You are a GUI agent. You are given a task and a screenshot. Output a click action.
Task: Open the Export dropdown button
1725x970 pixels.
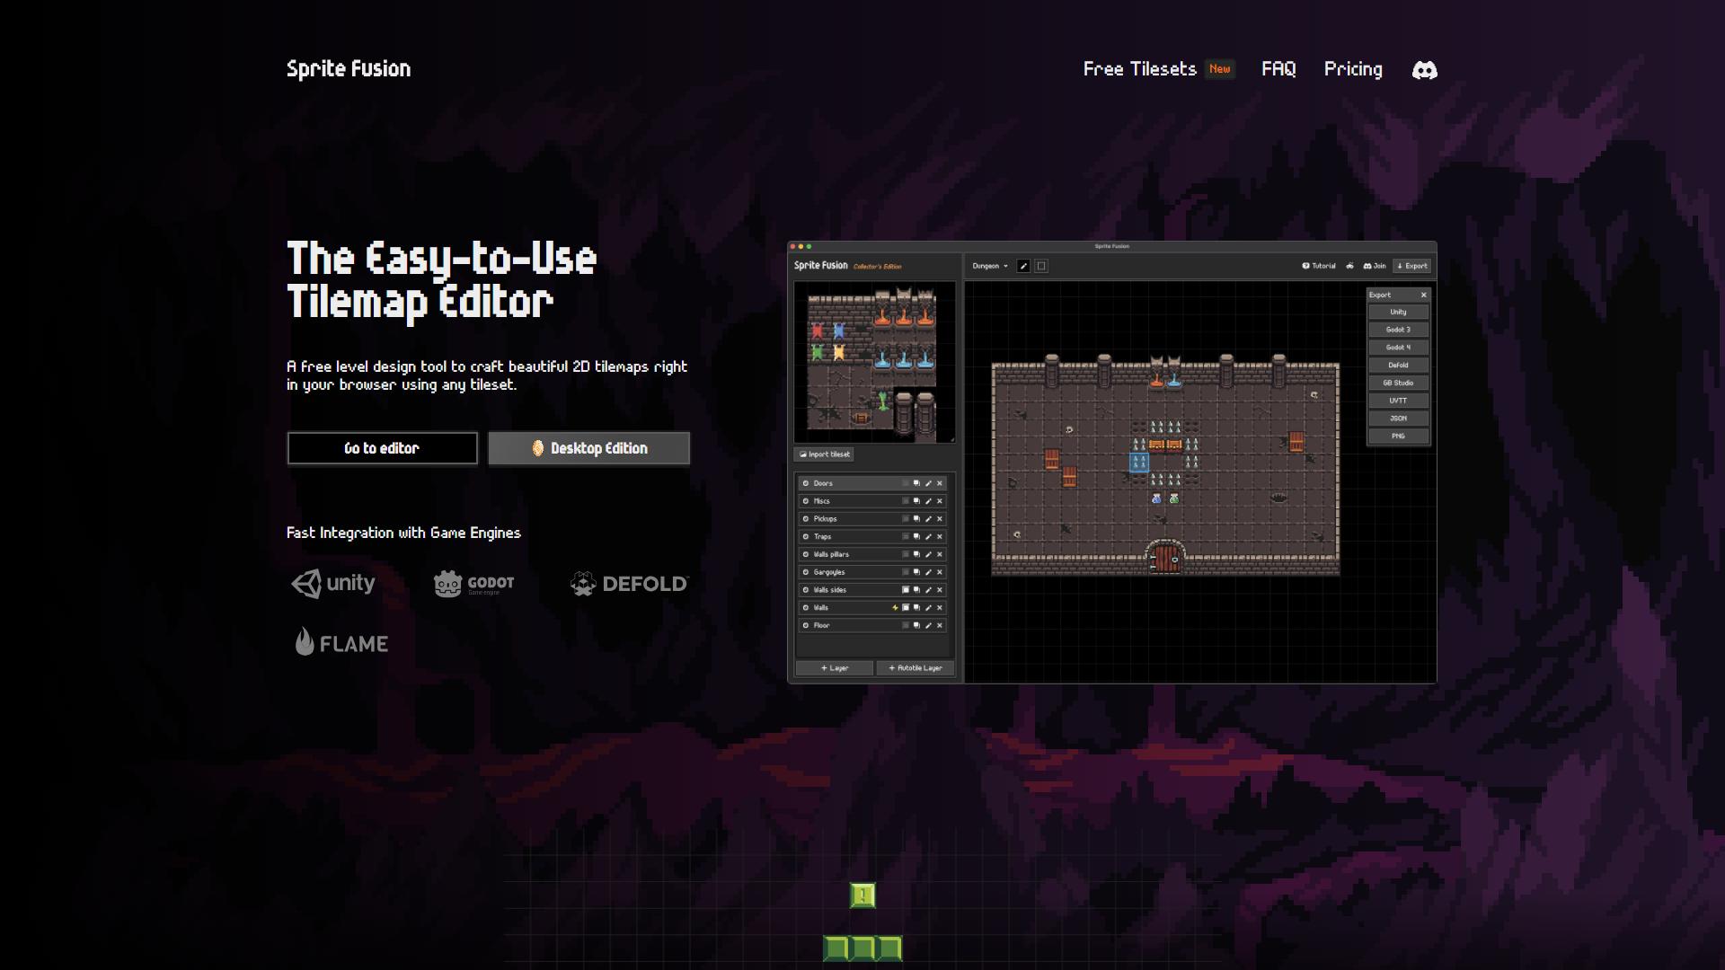click(x=1411, y=266)
